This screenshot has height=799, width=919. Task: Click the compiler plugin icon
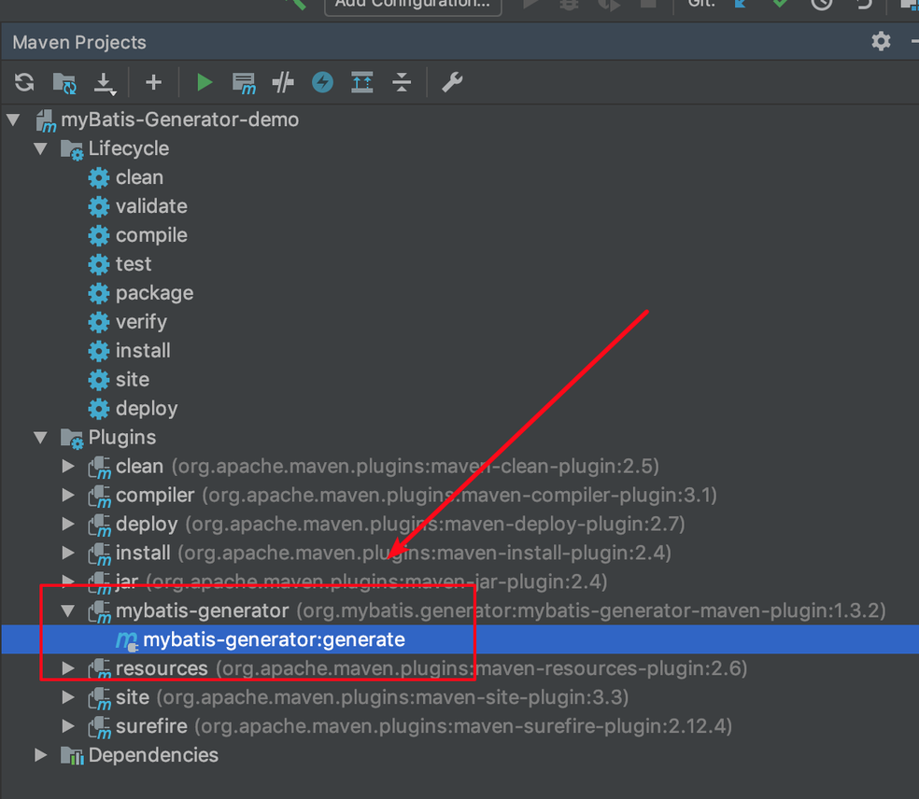(x=99, y=497)
